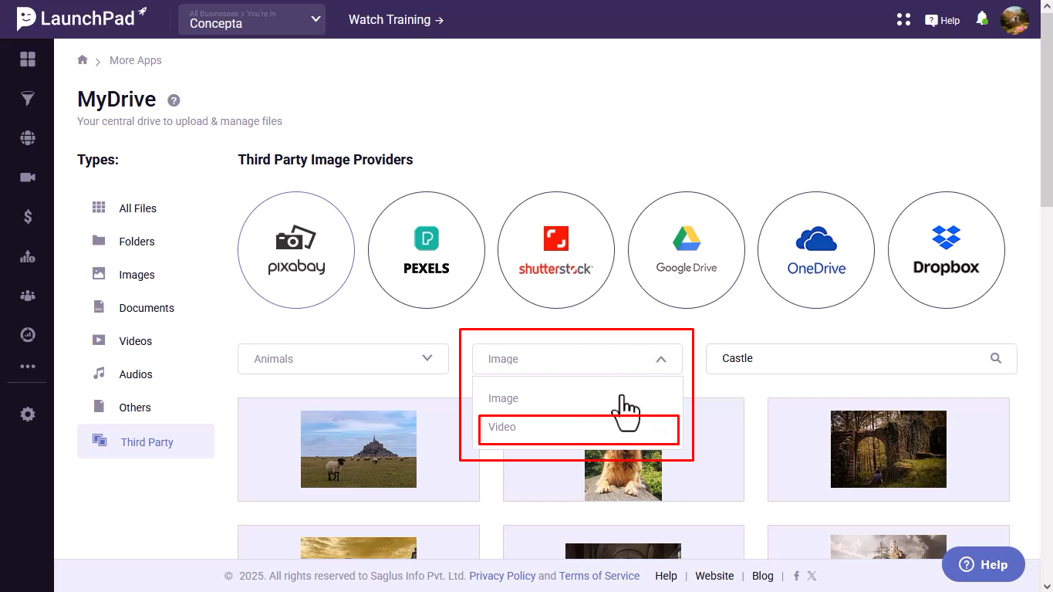
Task: Open the Facebook icon in footer
Action: tap(796, 576)
